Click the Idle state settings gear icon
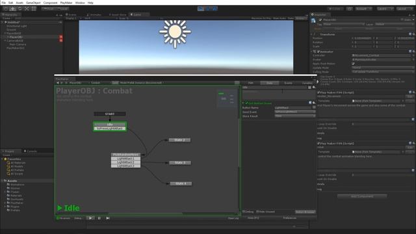416x234 pixels. (314, 87)
